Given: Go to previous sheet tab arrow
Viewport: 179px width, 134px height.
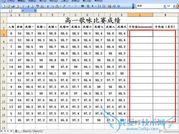Looking at the screenshot, I should (5, 131).
